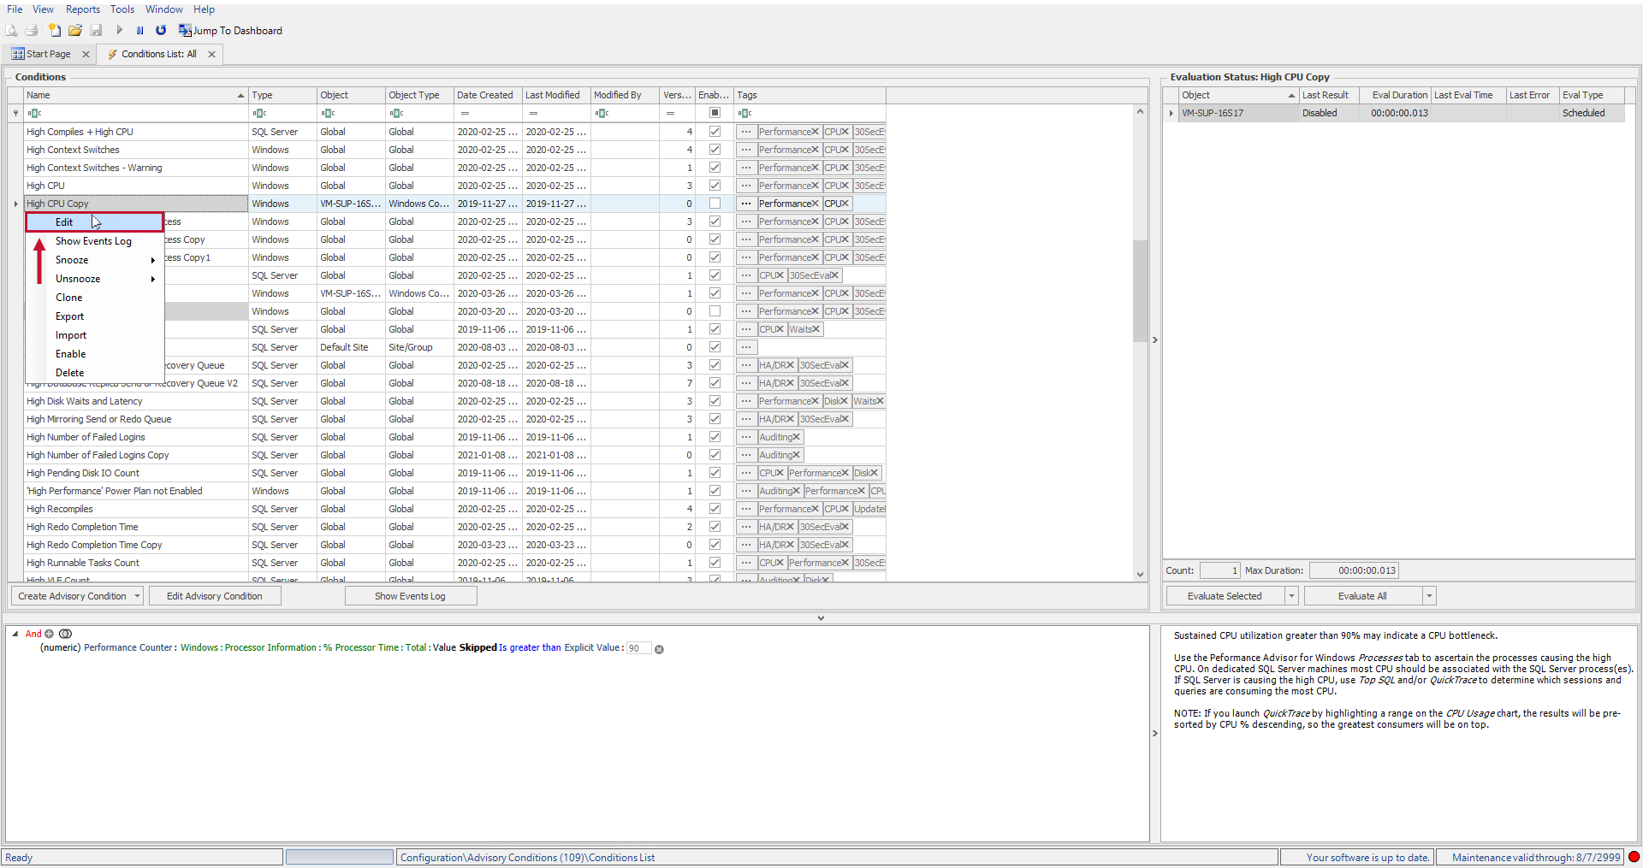Image resolution: width=1643 pixels, height=868 pixels.
Task: Open the Tools menu
Action: 122,9
